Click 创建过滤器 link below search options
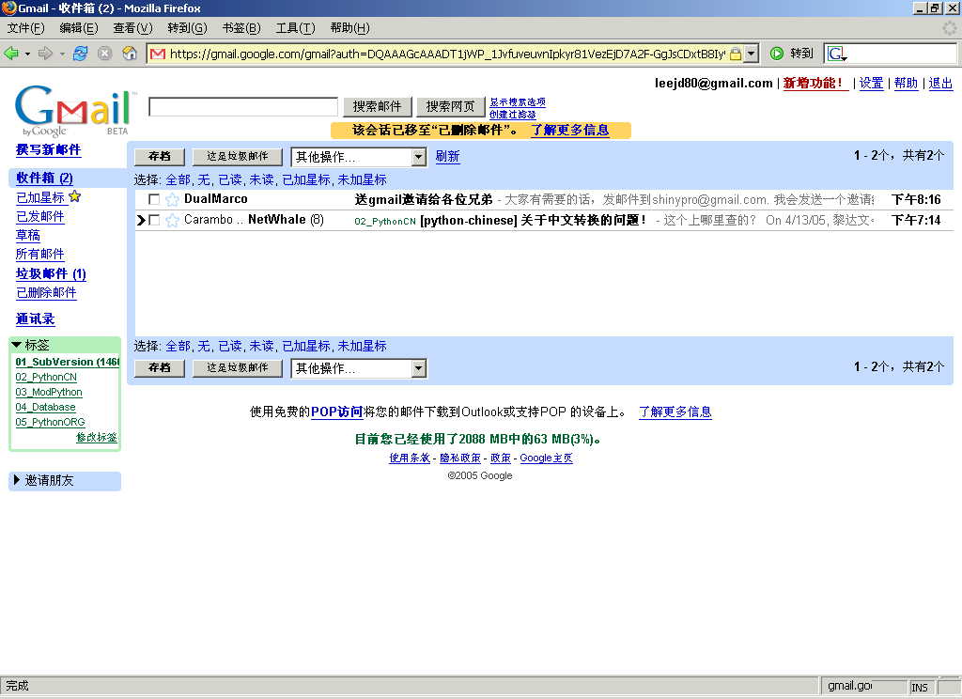Image resolution: width=962 pixels, height=699 pixels. pyautogui.click(x=512, y=114)
